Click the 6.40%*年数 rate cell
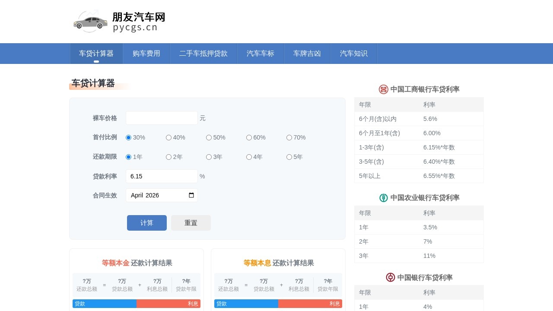Screen dimensions: 553x311 (x=451, y=162)
